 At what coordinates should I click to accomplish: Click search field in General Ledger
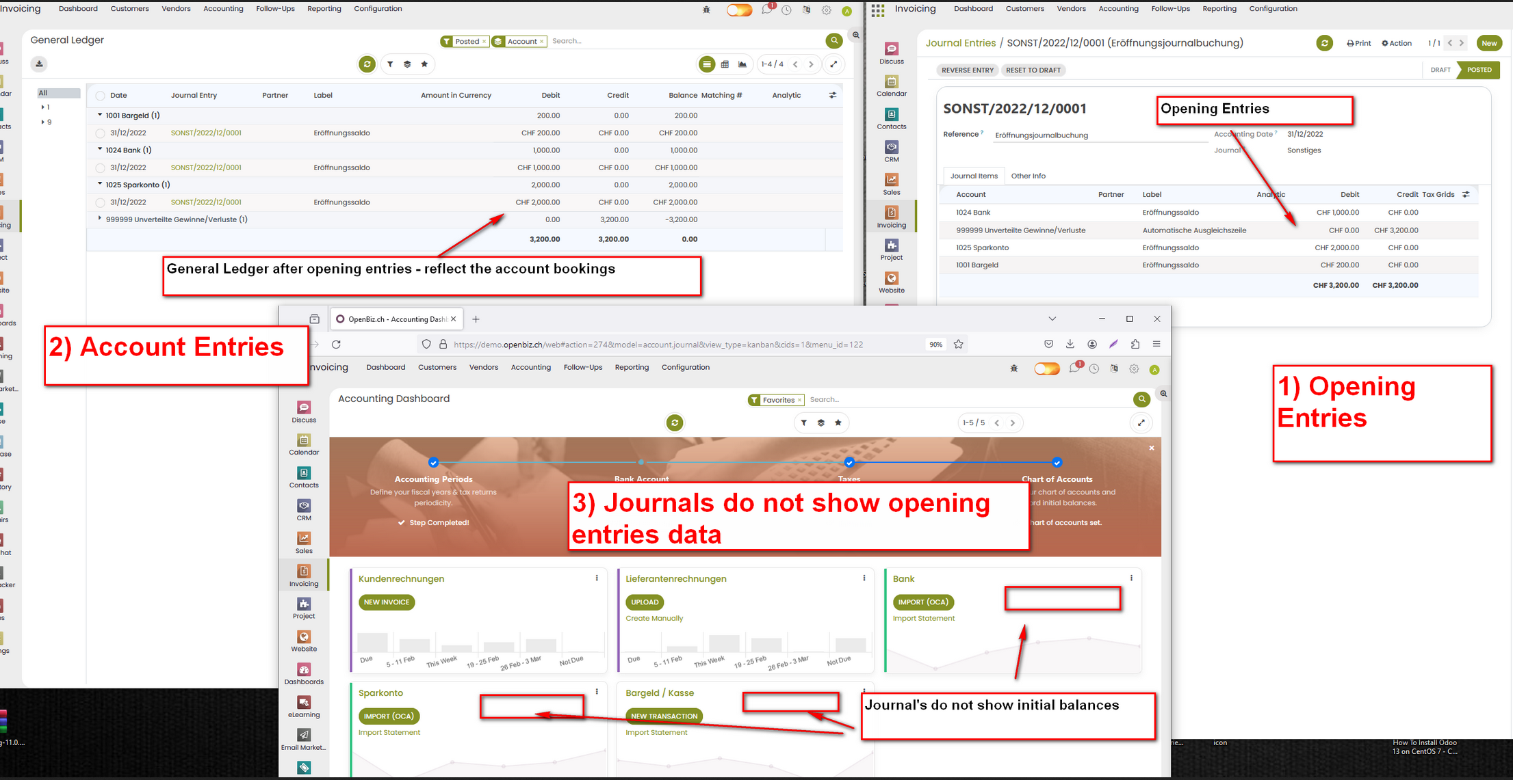[684, 41]
